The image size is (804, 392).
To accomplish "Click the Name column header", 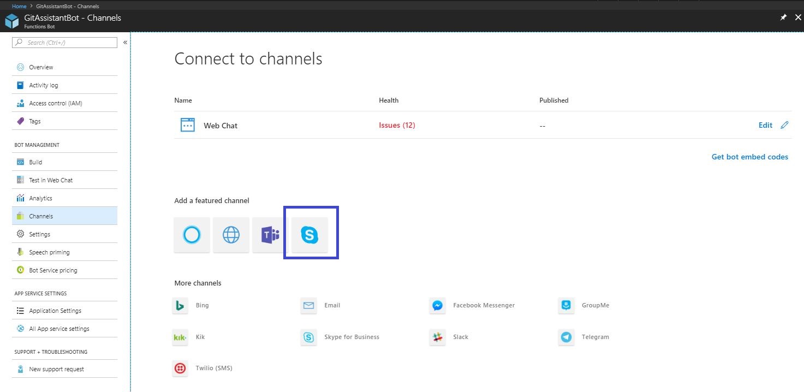I will pyautogui.click(x=183, y=100).
